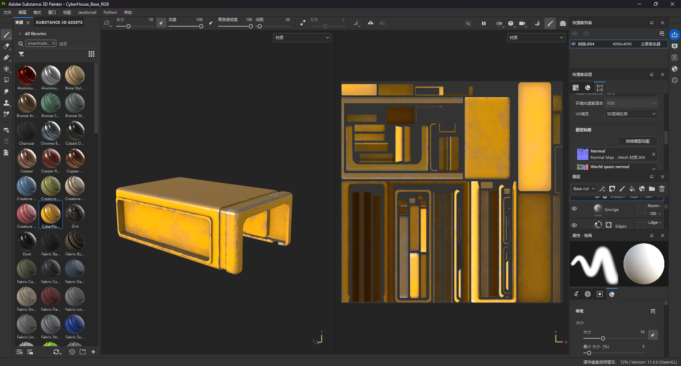The image size is (681, 366).
Task: Select the Paint brush tool
Action: (6, 35)
